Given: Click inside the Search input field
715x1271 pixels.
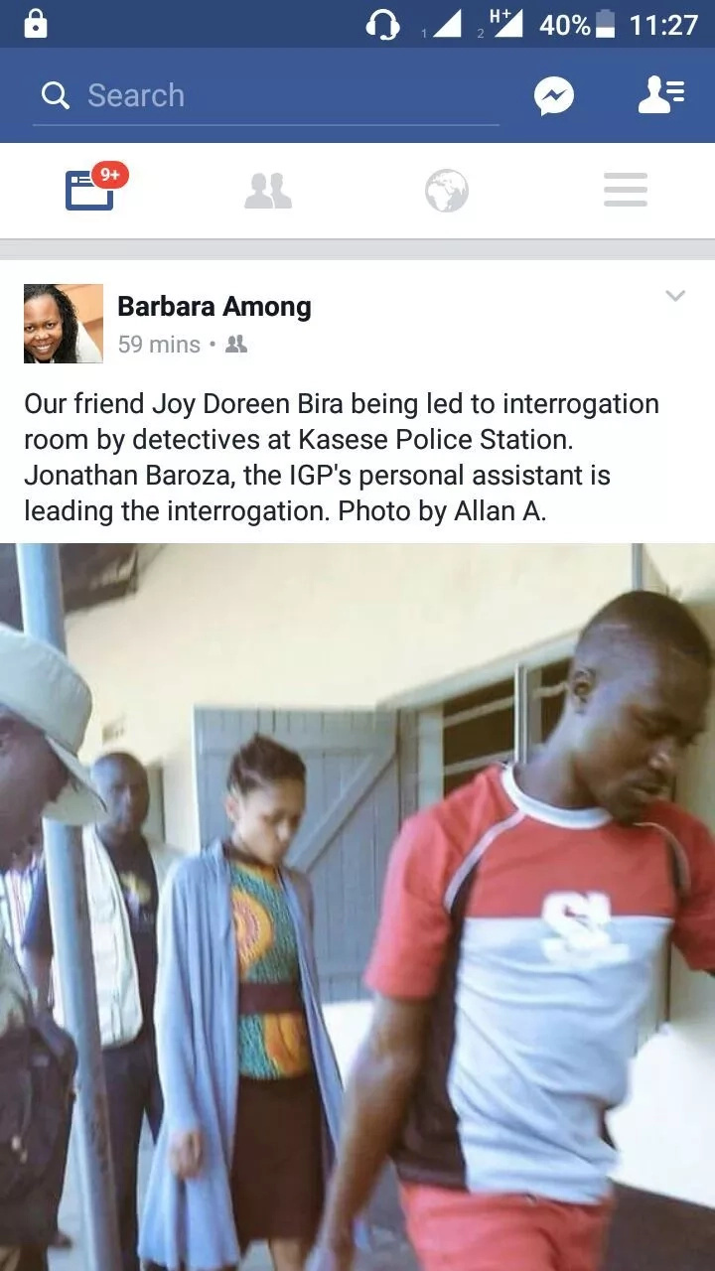Looking at the screenshot, I should coord(265,96).
